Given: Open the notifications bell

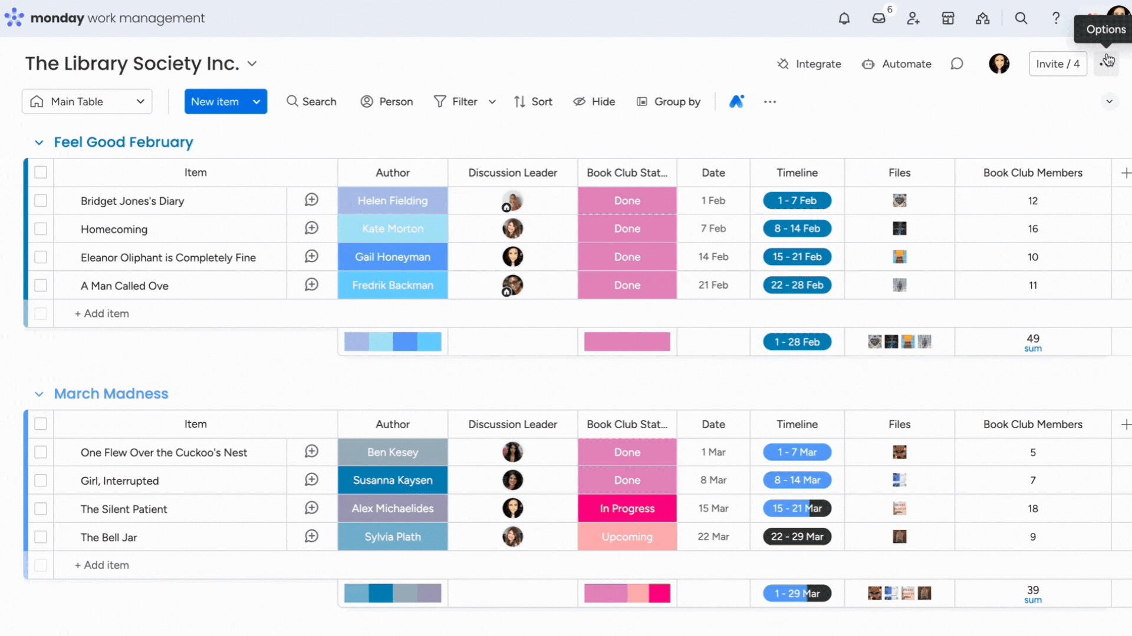Looking at the screenshot, I should pos(844,18).
